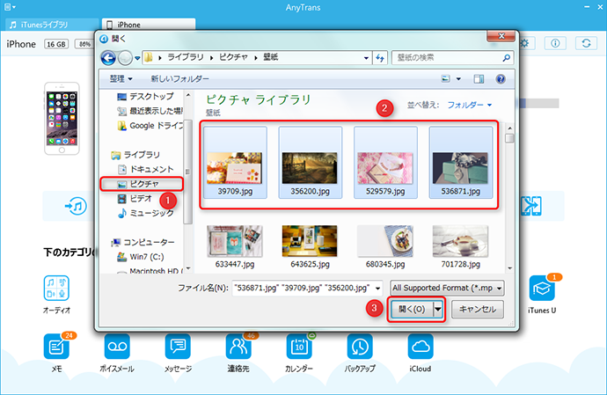The image size is (607, 395).
Task: Select Win7 (C:) drive
Action: (141, 257)
